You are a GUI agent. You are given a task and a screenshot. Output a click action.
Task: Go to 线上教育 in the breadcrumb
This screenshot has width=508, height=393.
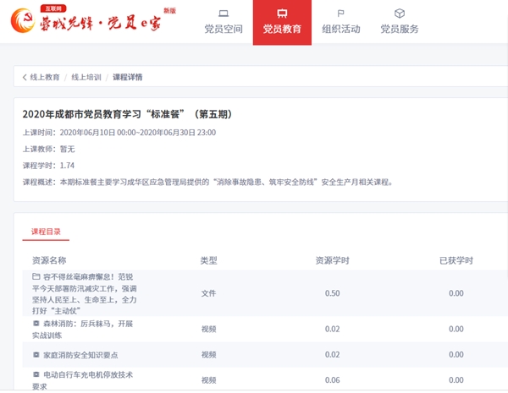[46, 77]
